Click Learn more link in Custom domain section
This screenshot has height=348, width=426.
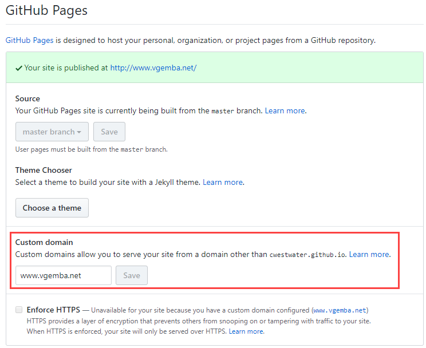coord(369,254)
